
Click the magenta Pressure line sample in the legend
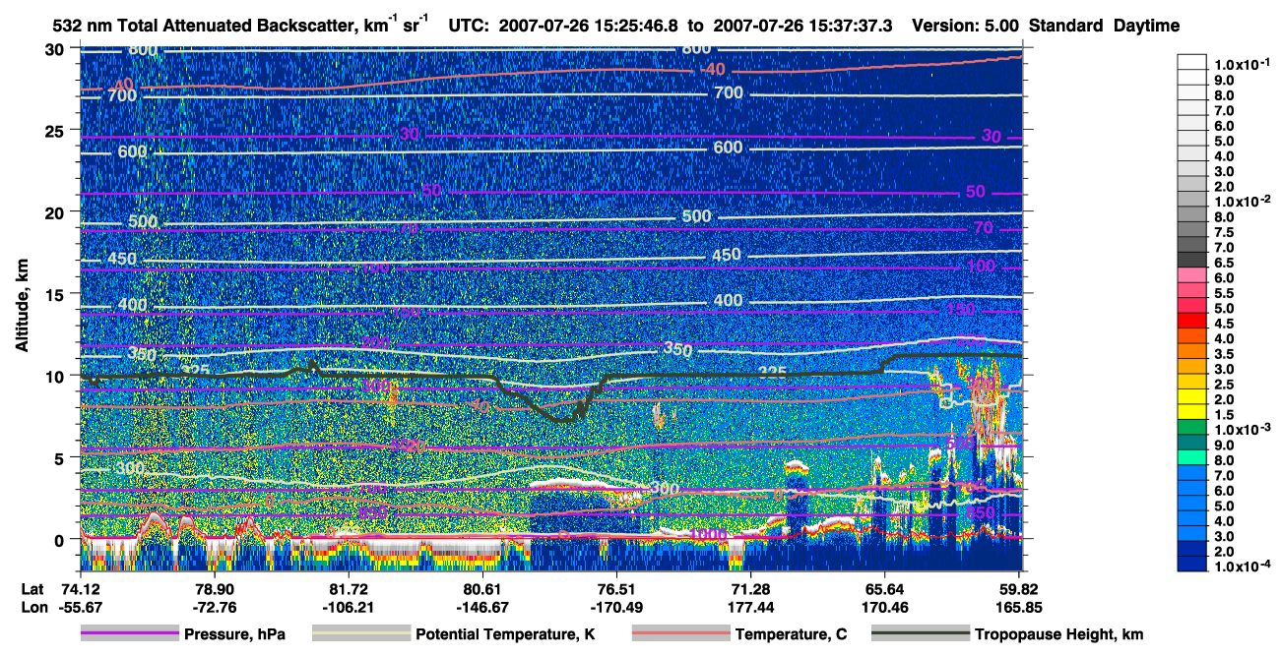pos(130,634)
